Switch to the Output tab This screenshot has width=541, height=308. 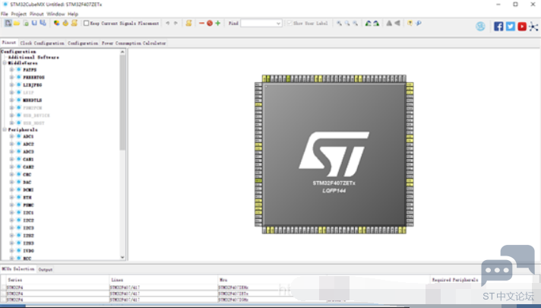click(x=45, y=270)
